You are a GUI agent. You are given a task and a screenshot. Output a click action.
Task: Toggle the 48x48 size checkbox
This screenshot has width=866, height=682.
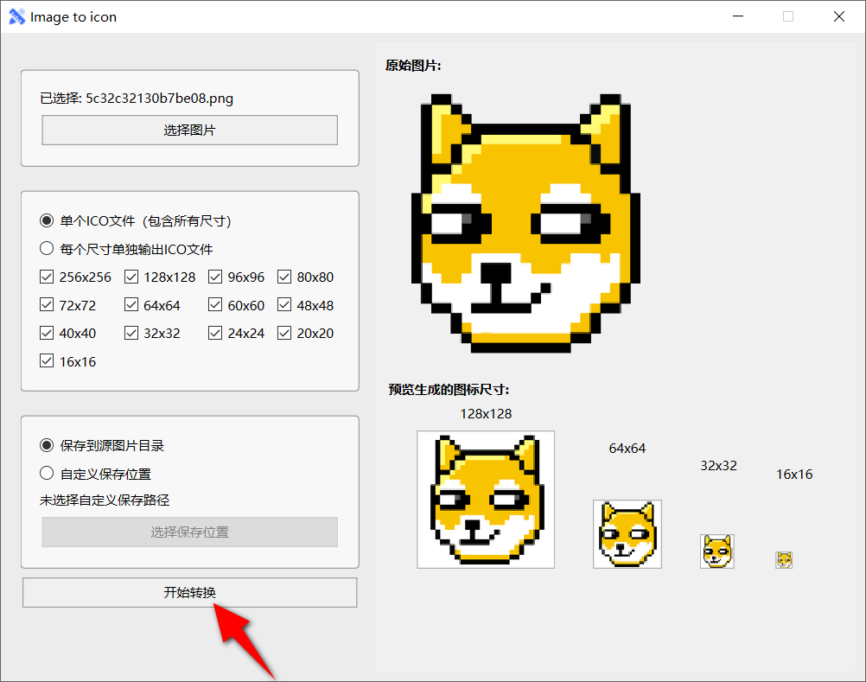[x=284, y=304]
